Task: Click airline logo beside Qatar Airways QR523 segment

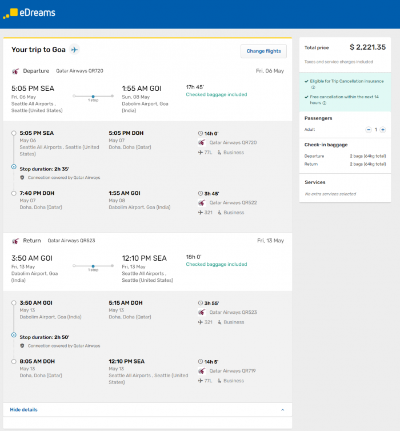Action: (202, 313)
